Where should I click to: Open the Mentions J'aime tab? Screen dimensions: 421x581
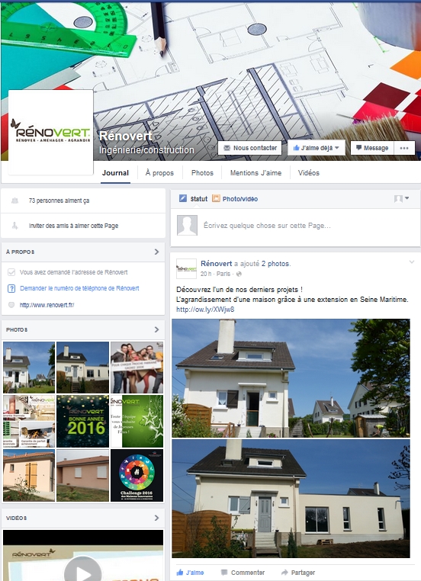coord(255,172)
